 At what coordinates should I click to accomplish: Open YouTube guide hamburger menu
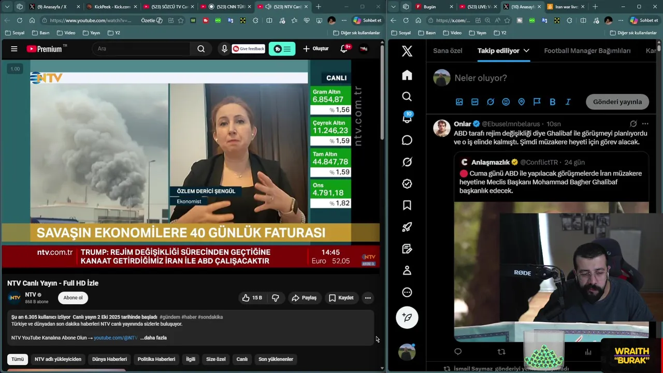pos(14,49)
